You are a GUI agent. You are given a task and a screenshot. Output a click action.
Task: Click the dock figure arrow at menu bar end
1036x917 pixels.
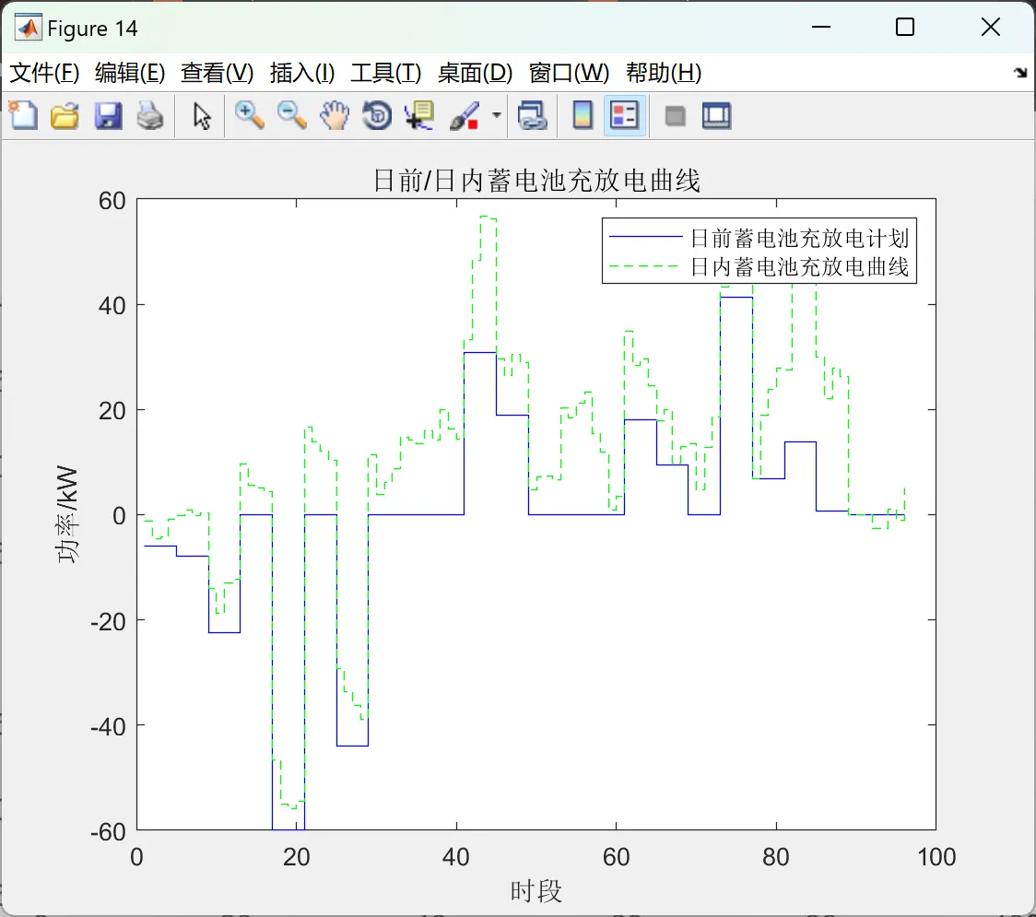pyautogui.click(x=1021, y=73)
